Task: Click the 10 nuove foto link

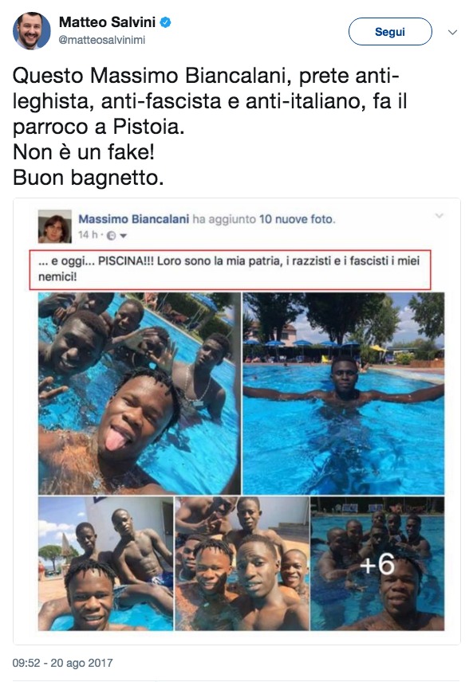Action: tap(297, 219)
